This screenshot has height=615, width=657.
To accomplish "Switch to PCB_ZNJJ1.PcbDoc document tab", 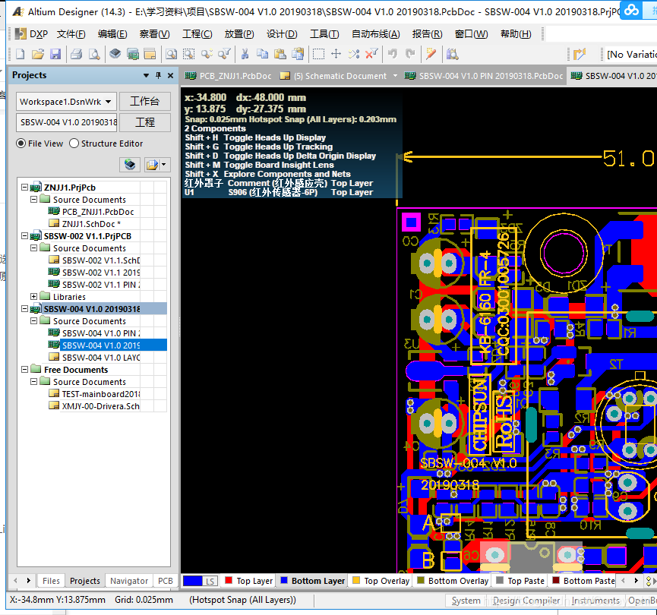I will 229,76.
